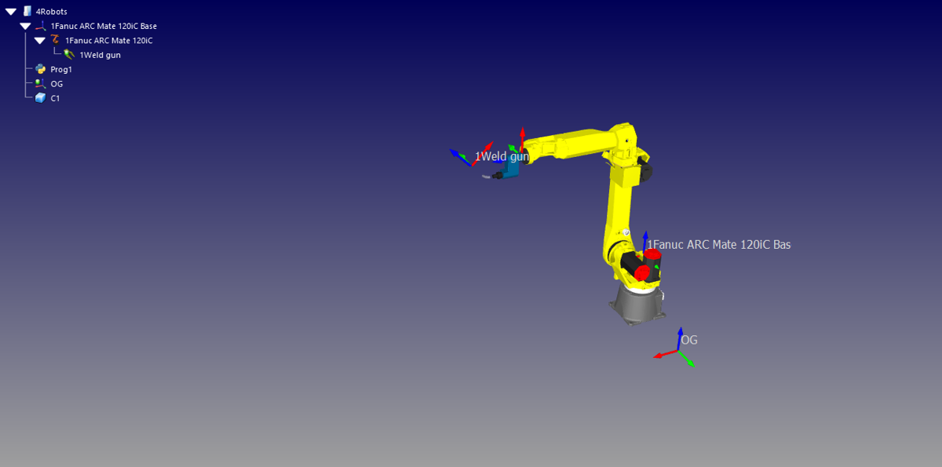This screenshot has height=467, width=942.
Task: Collapse the 1Fanuc ARC Mate 120iC robot node
Action: click(x=39, y=40)
